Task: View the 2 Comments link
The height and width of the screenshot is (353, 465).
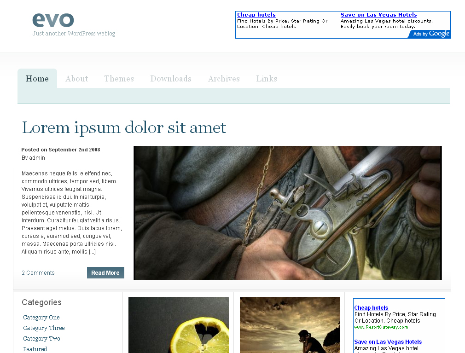Action: (38, 272)
